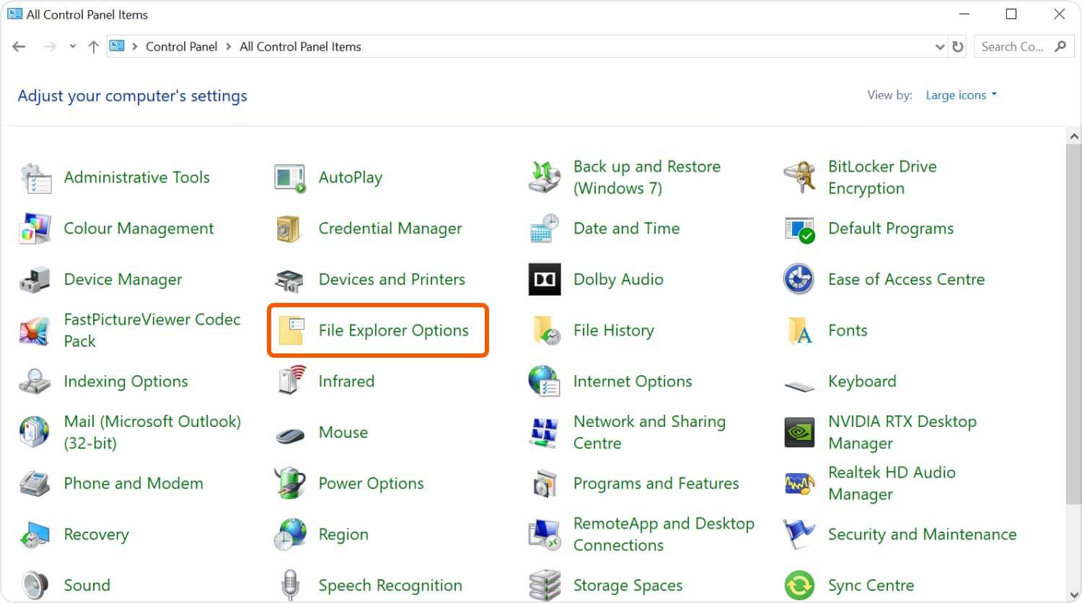Open the Administrative Tools icon

tap(35, 177)
